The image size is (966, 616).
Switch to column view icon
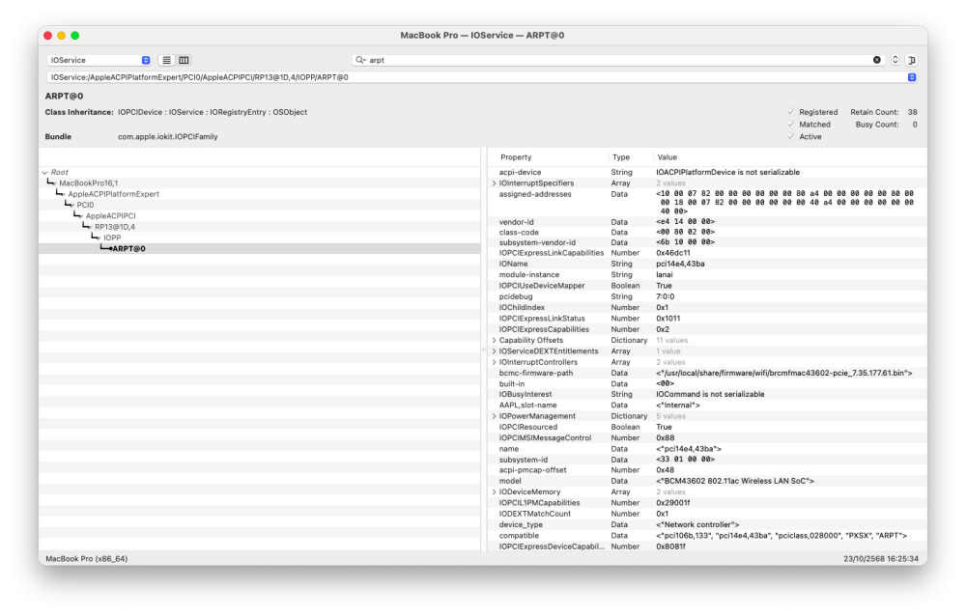184,61
